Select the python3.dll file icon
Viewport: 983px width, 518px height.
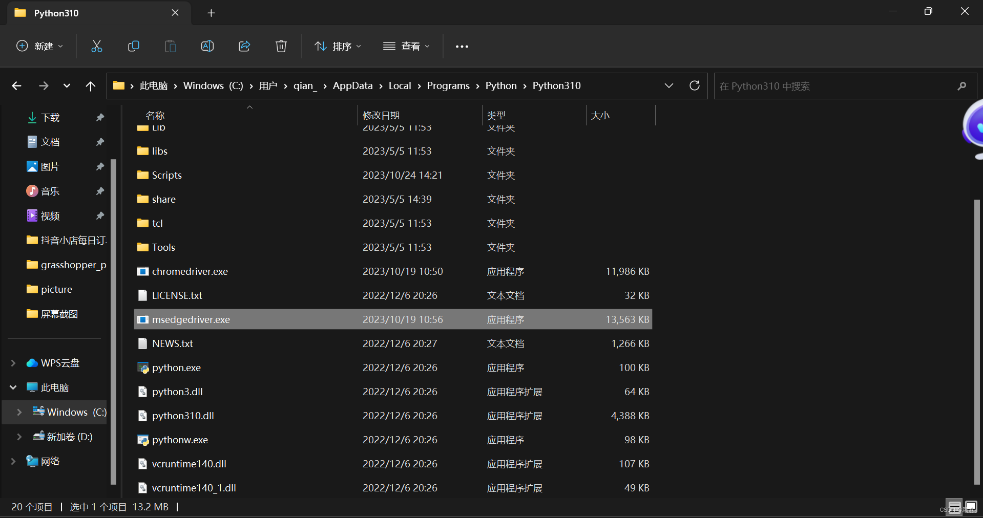[142, 392]
